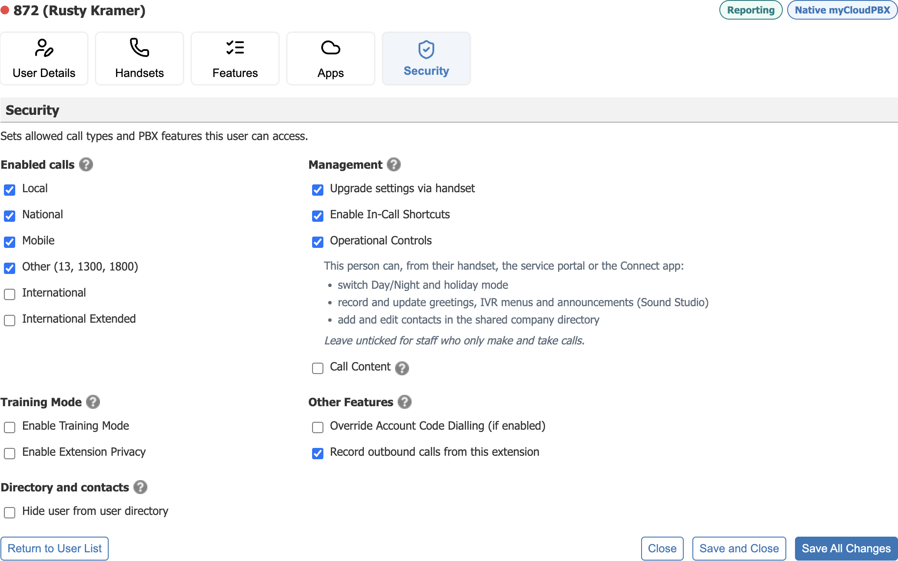Enable International calls checkbox

(x=10, y=294)
